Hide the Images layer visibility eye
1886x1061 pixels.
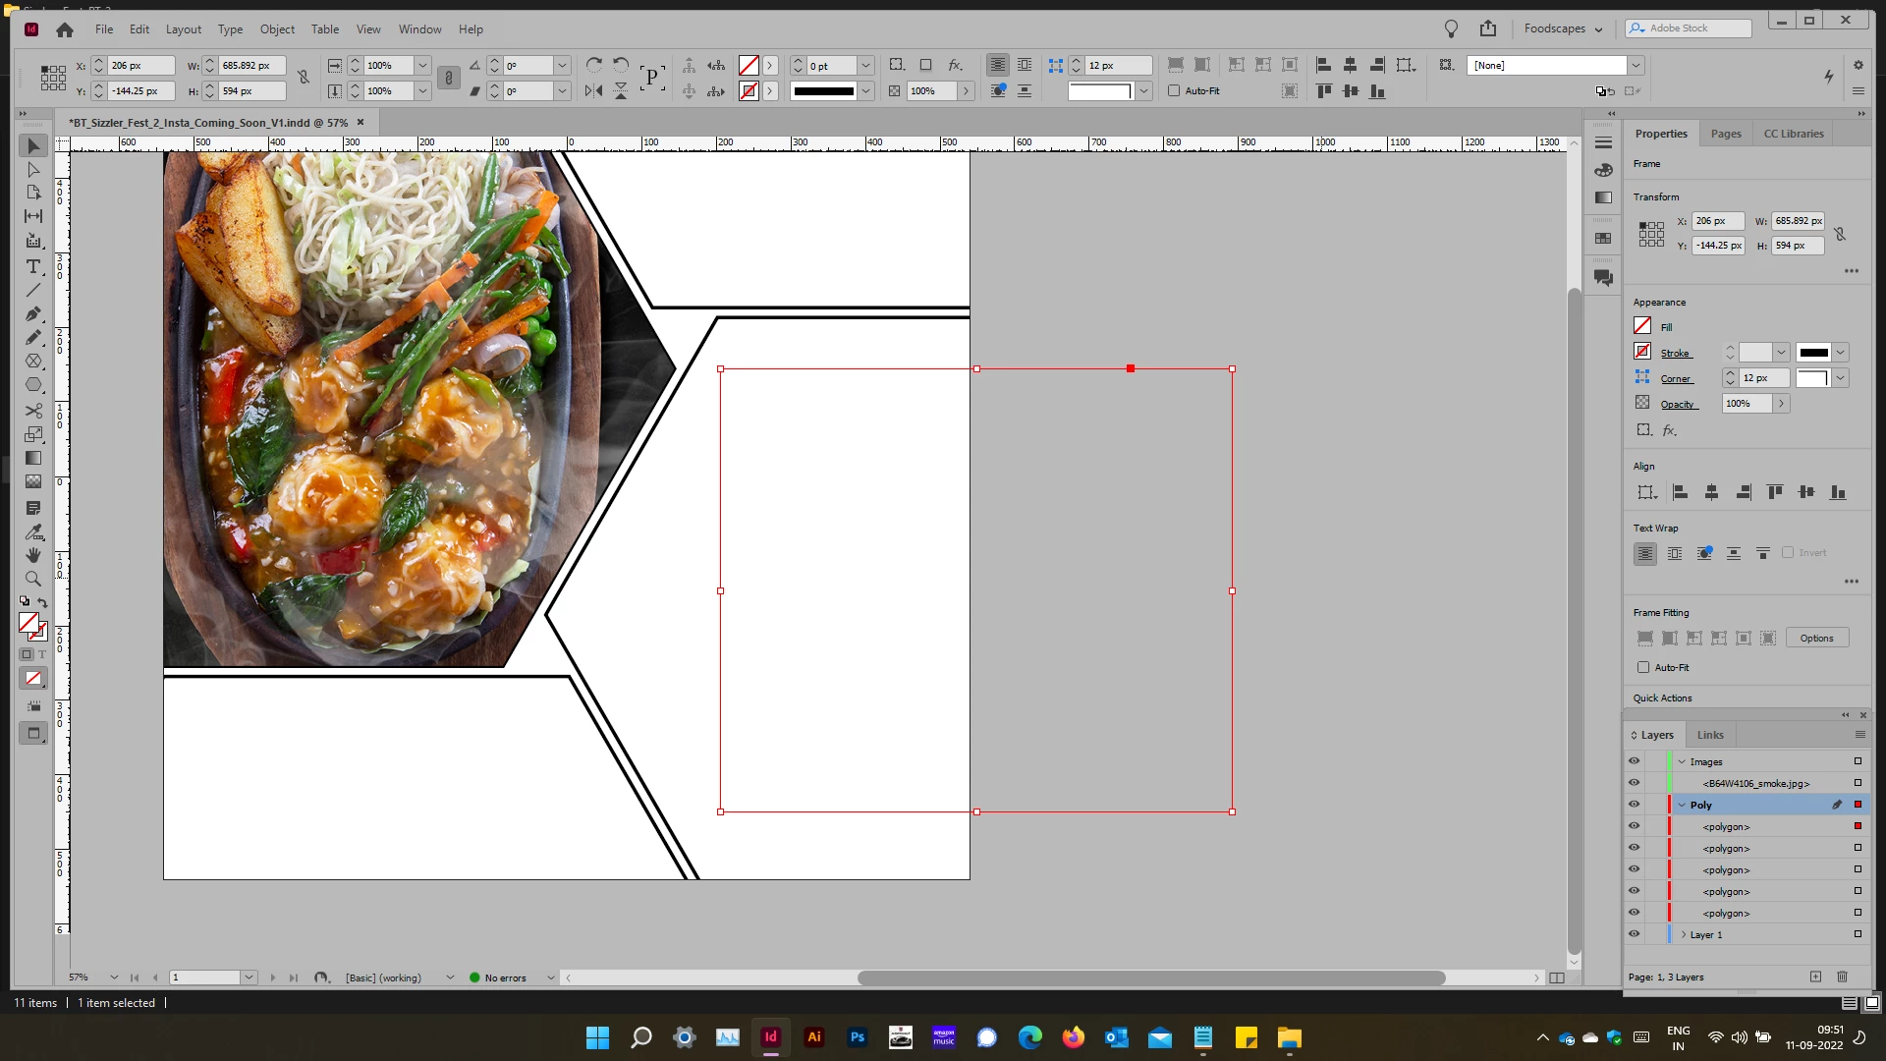tap(1634, 761)
